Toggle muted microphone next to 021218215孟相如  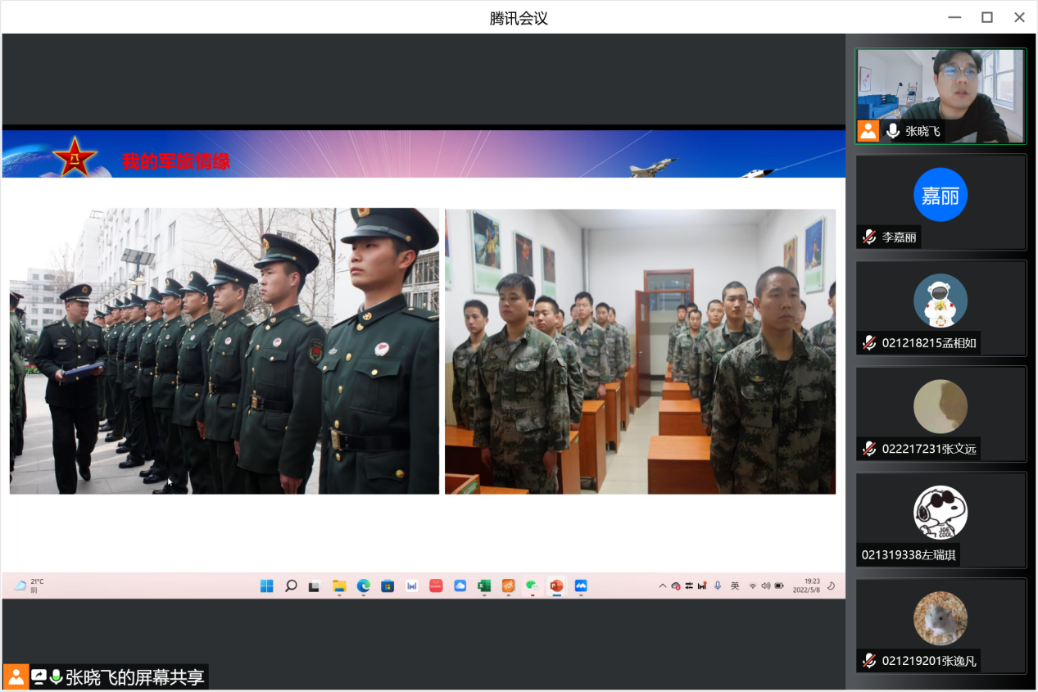point(869,343)
